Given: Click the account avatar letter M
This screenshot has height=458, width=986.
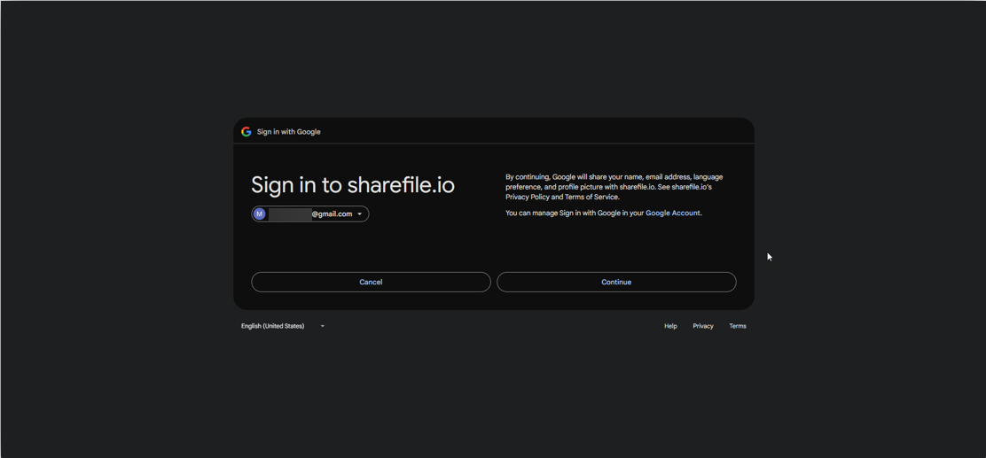Looking at the screenshot, I should pos(259,214).
